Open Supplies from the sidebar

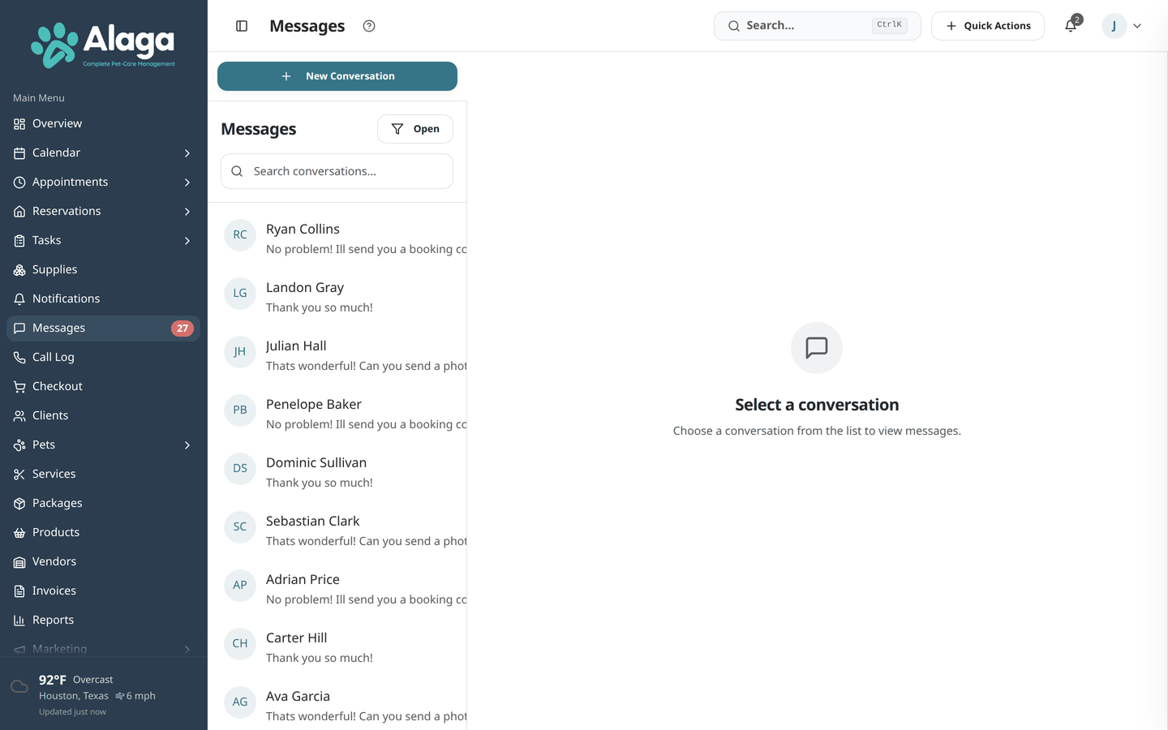coord(103,270)
